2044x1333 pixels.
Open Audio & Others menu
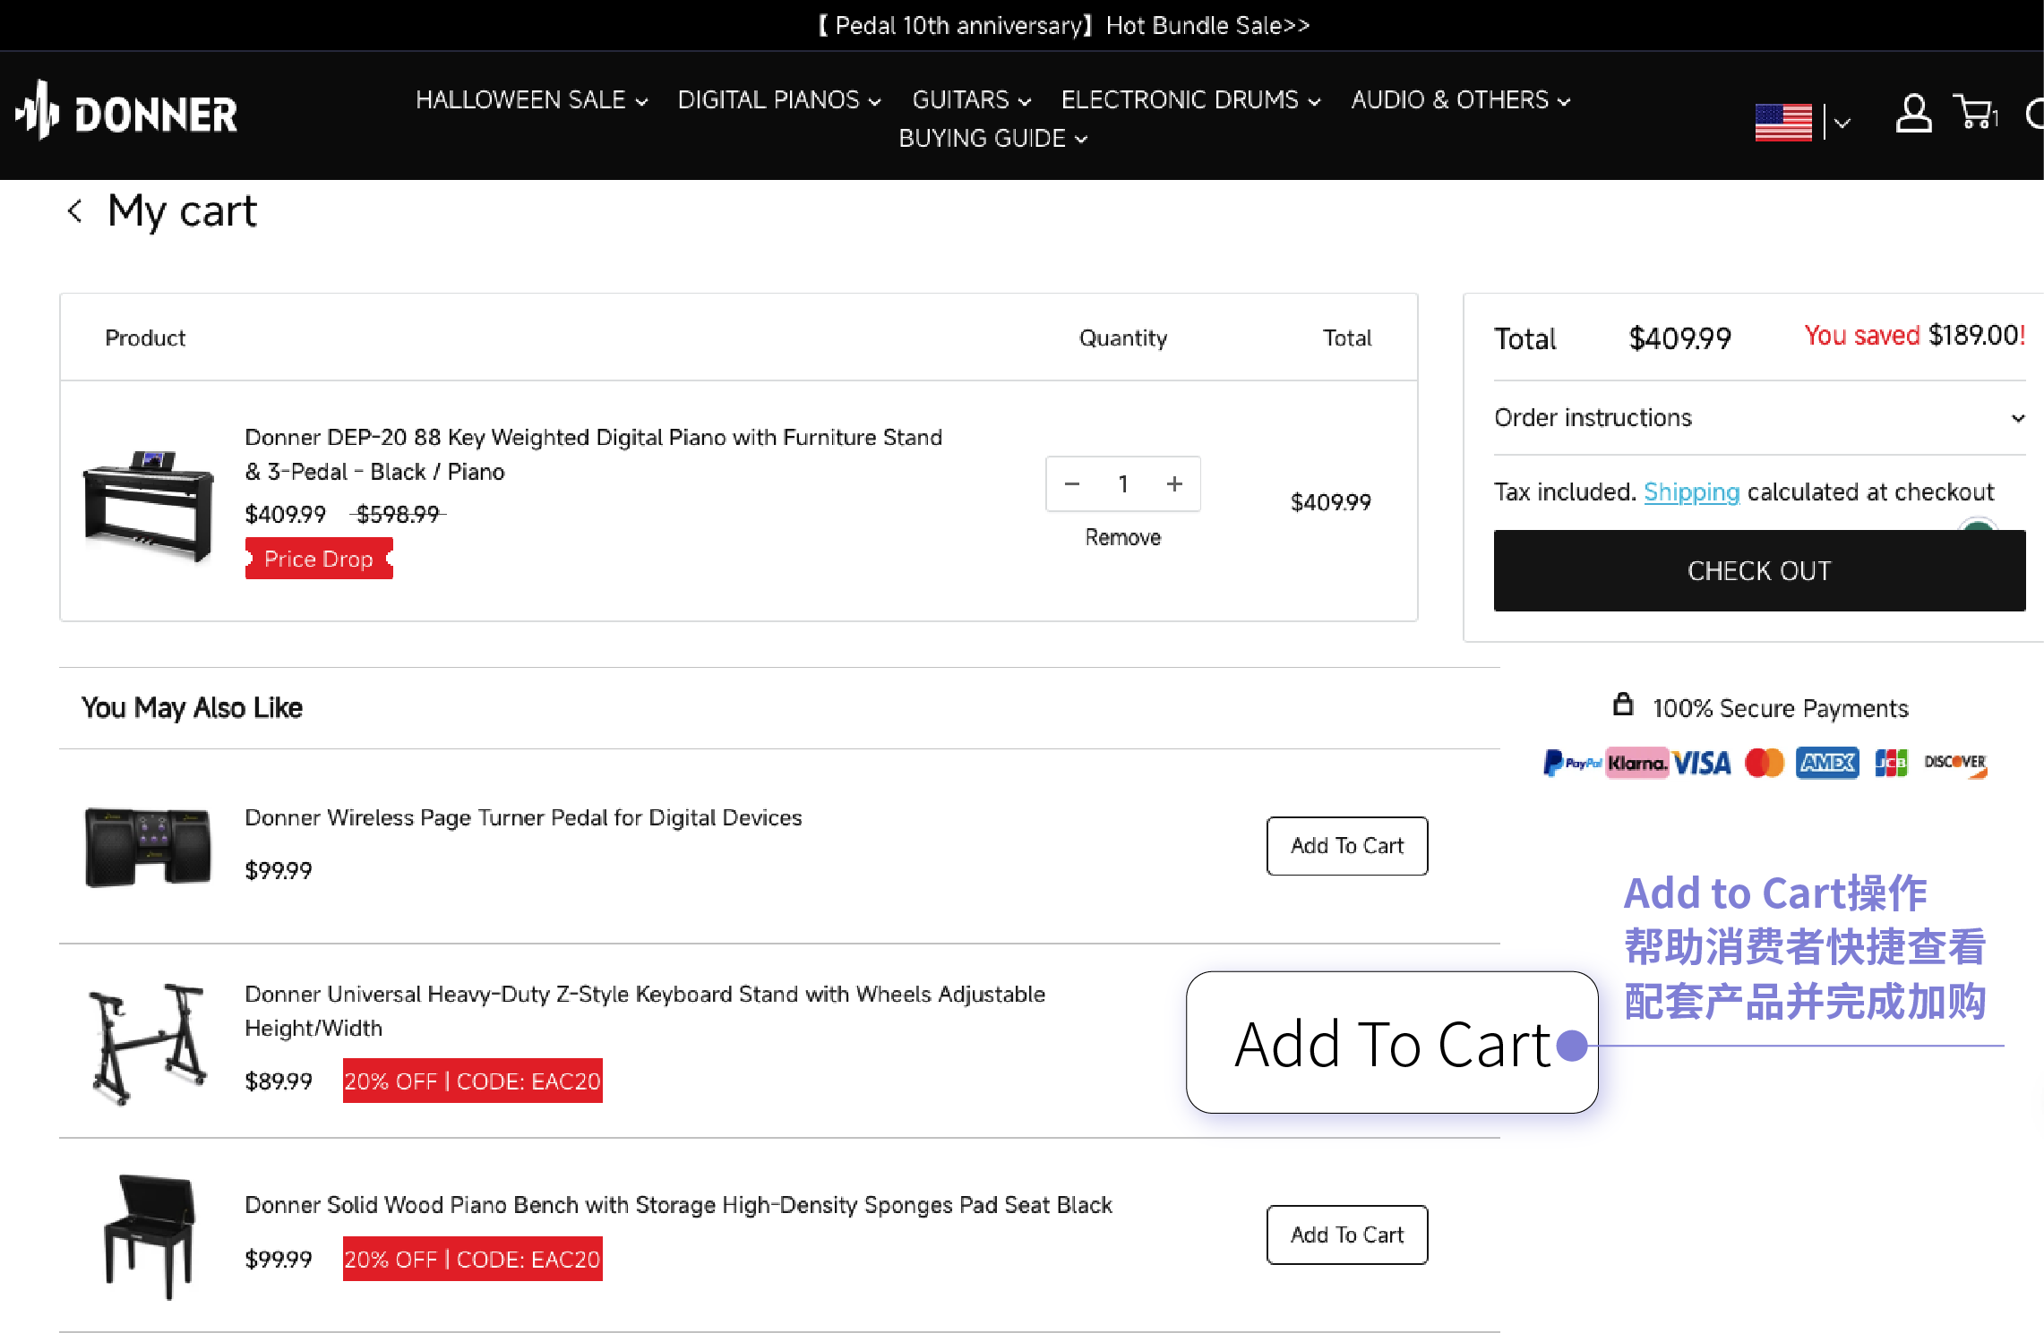click(1460, 99)
